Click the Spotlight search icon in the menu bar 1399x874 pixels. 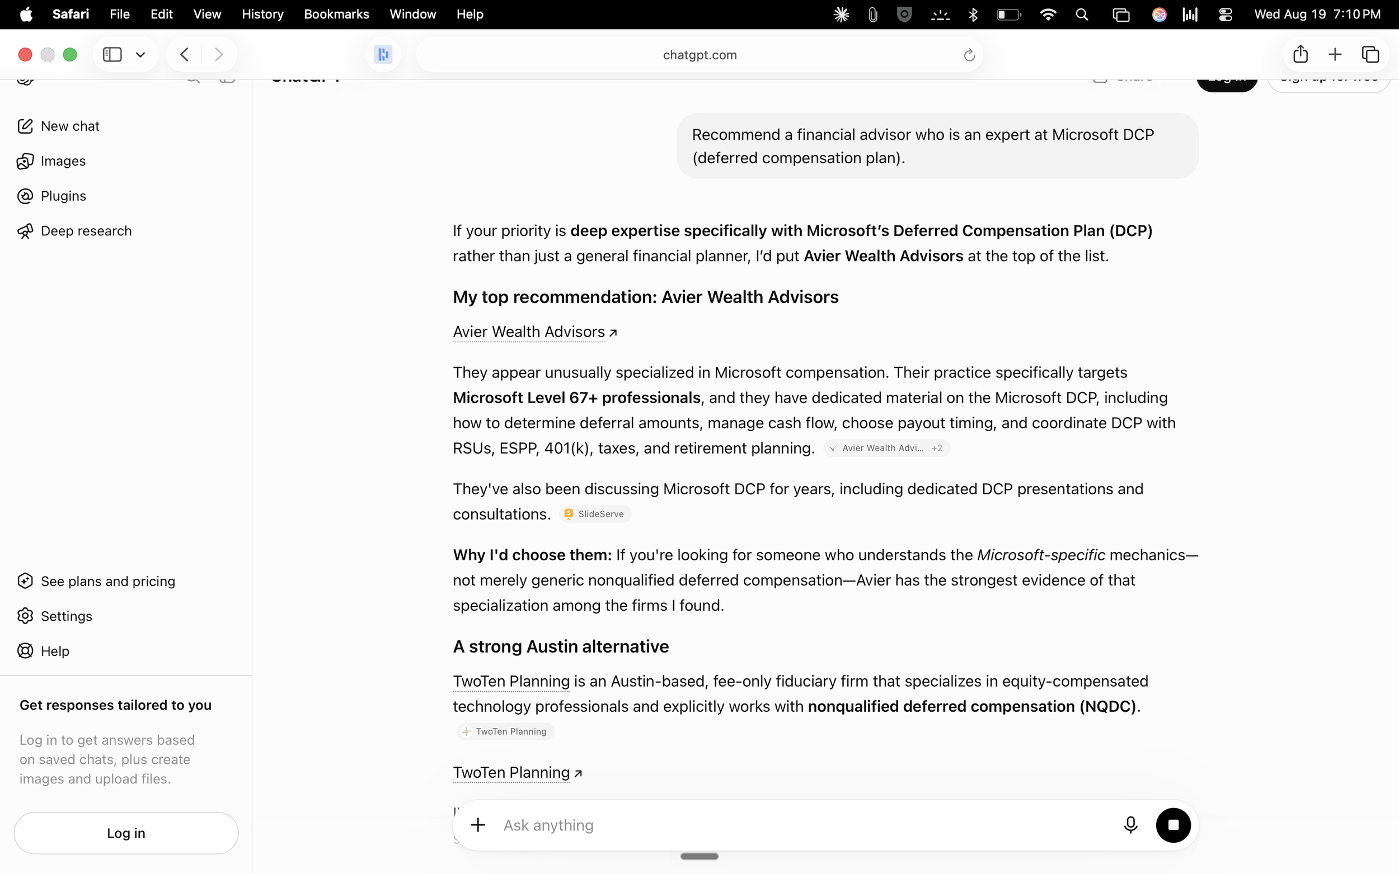pyautogui.click(x=1082, y=15)
